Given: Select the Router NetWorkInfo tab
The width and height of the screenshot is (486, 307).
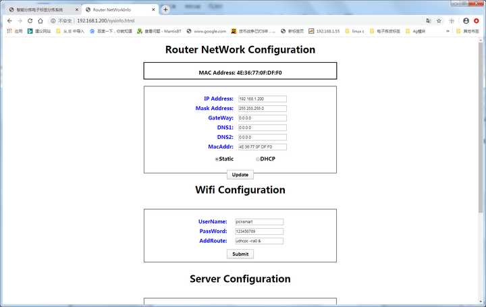Looking at the screenshot, I should pos(120,9).
